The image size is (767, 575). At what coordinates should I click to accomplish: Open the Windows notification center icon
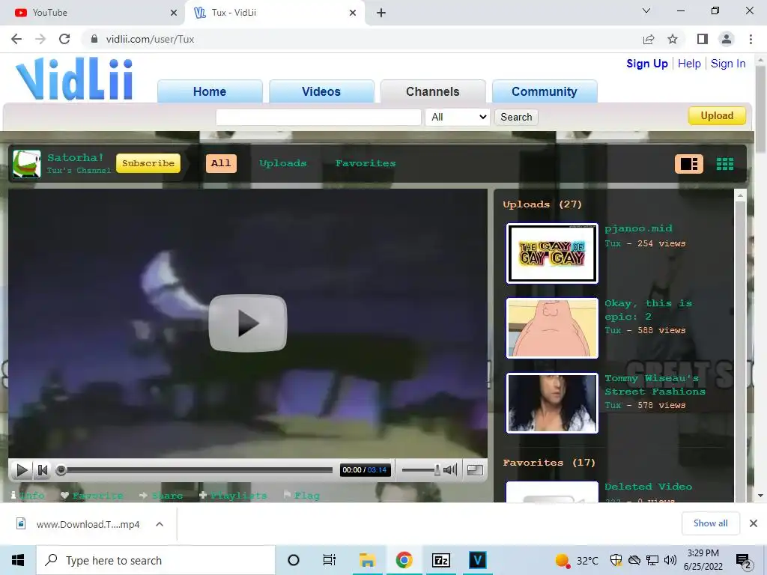[x=744, y=562]
